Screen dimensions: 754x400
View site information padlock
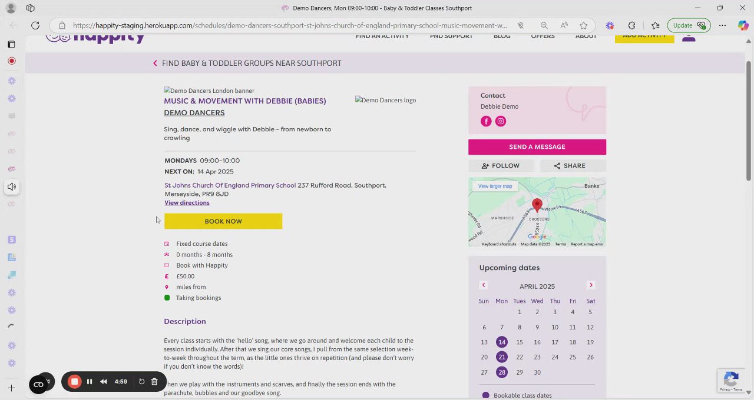click(x=62, y=25)
